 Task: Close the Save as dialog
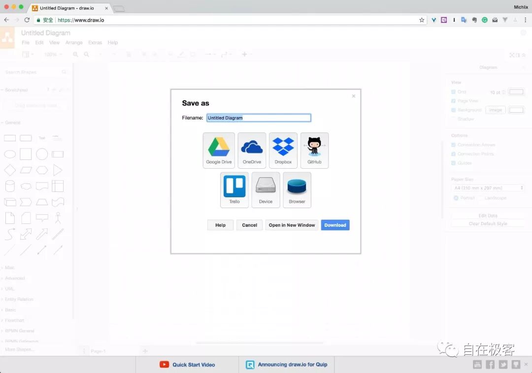[354, 96]
